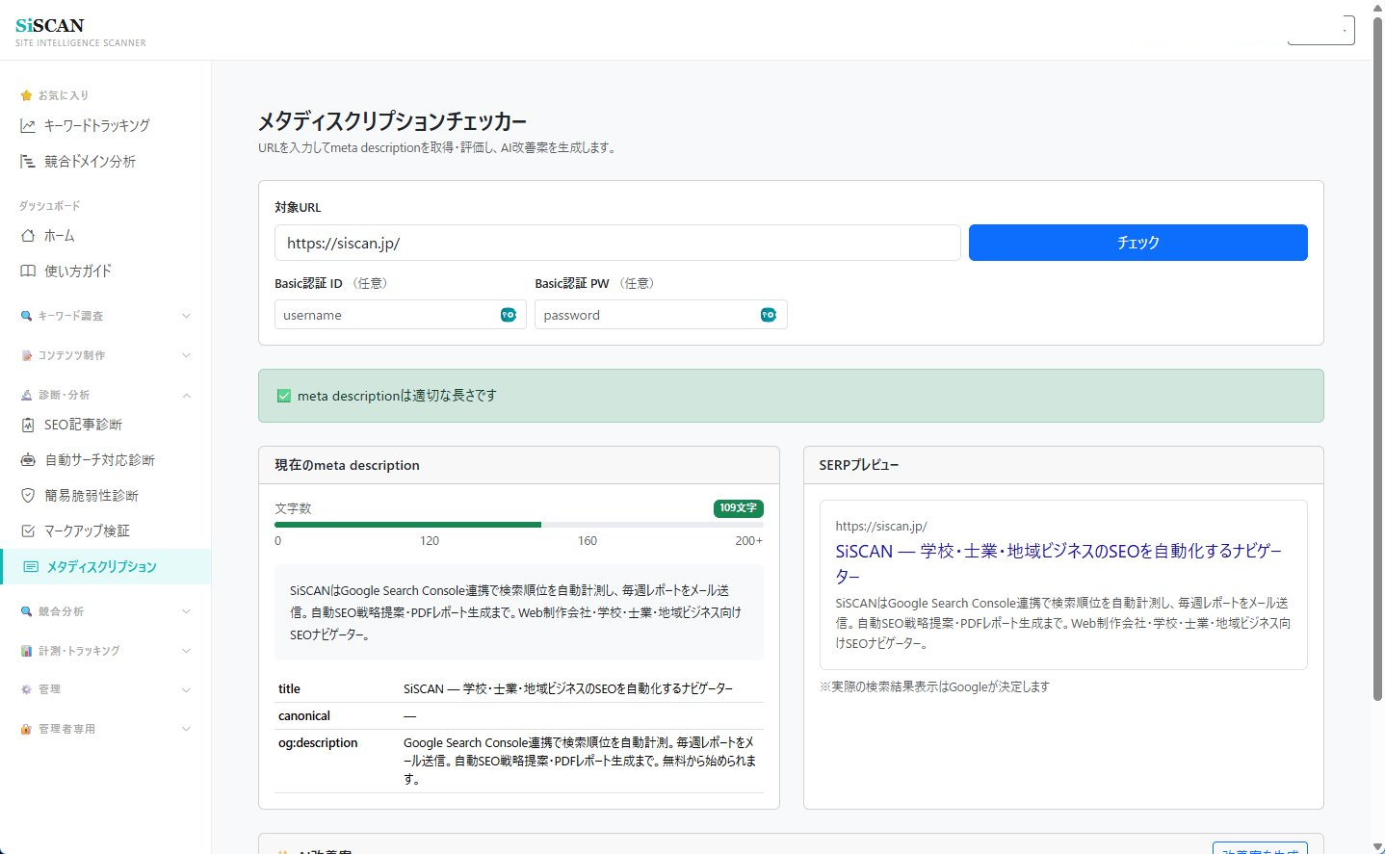Click the SERPプレビュー panel header

pos(1063,465)
